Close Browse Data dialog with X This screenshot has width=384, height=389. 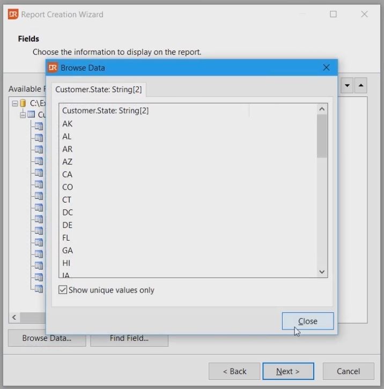[x=326, y=68]
